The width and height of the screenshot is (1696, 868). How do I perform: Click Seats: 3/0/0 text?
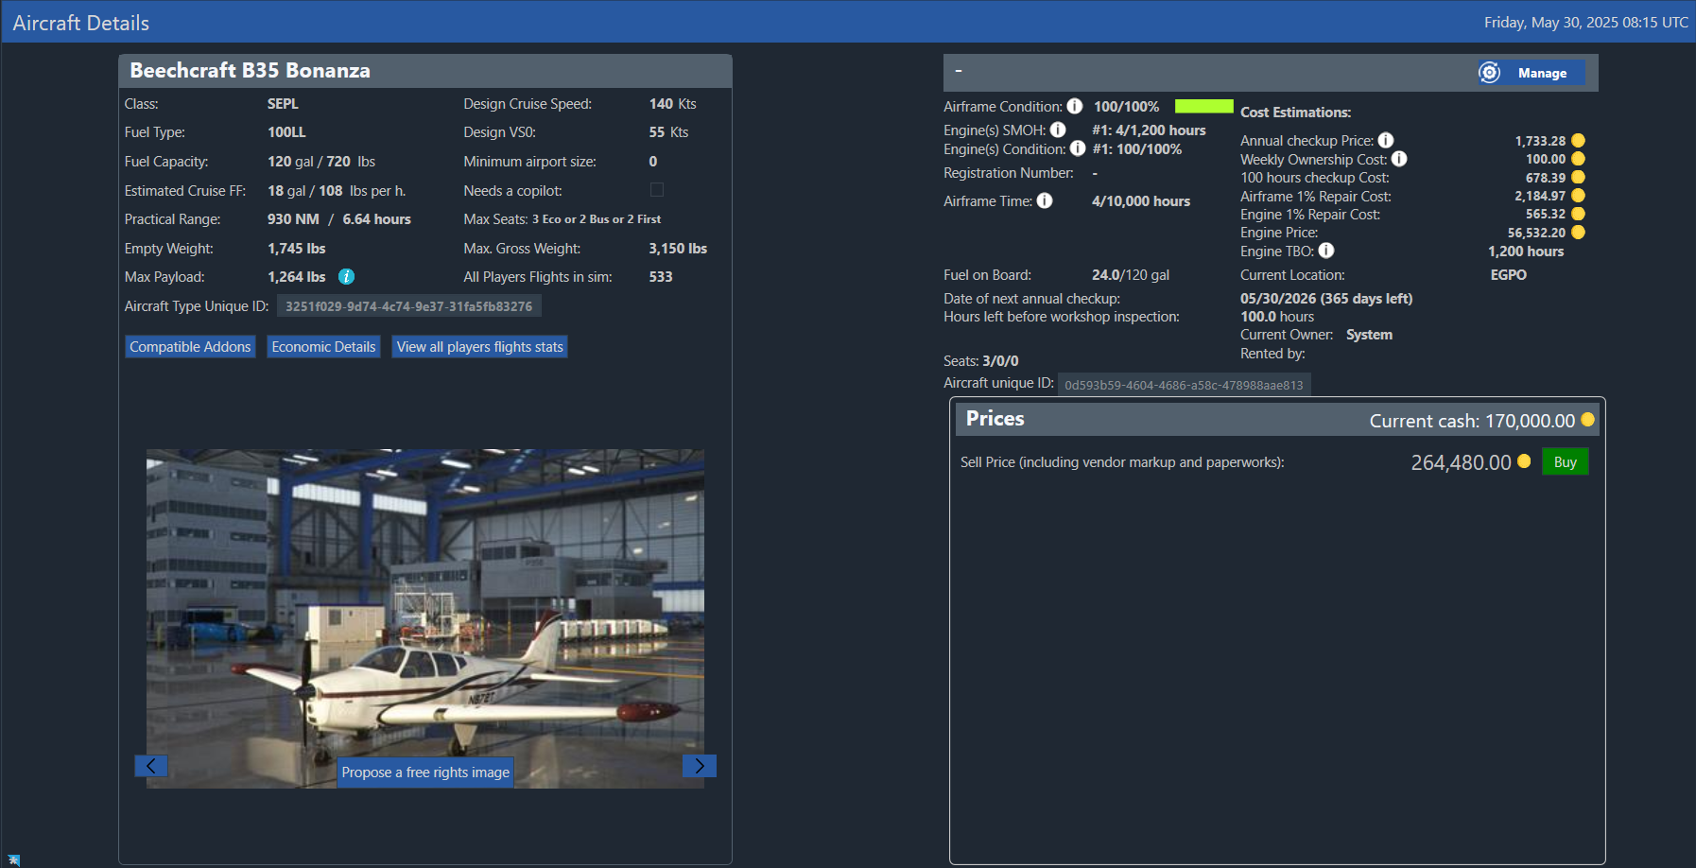point(981,361)
